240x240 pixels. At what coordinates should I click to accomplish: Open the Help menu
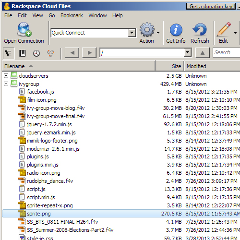[x=118, y=15]
